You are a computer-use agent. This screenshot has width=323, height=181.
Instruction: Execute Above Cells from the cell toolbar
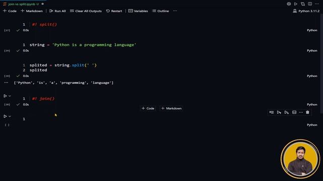pyautogui.click(x=279, y=112)
